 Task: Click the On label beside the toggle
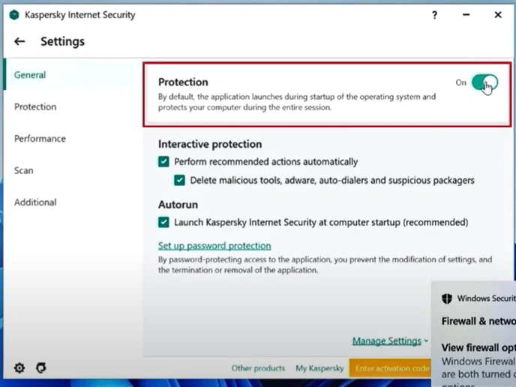click(460, 82)
